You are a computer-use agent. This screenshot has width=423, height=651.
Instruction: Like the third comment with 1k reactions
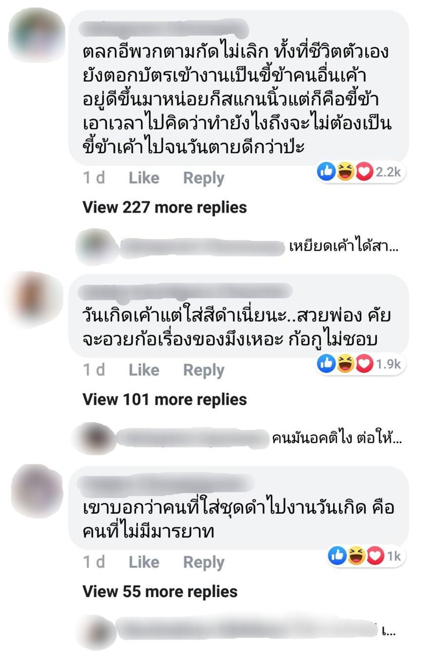pyautogui.click(x=144, y=562)
